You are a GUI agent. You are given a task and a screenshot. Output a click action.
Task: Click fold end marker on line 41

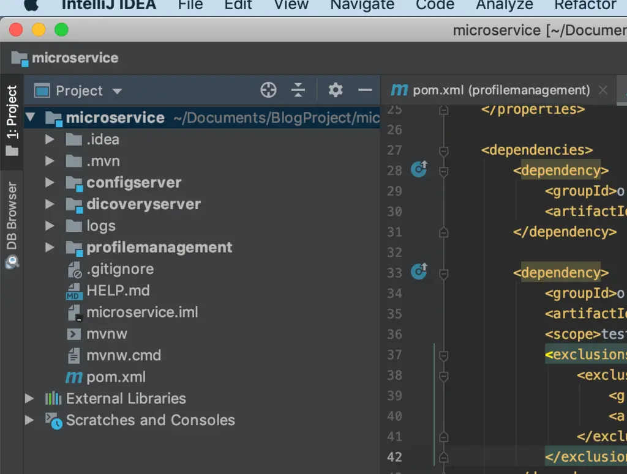[443, 437]
